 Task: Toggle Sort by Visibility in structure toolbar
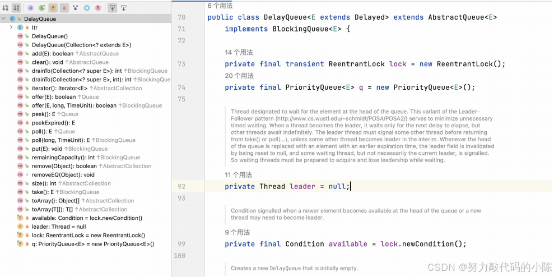pos(5,7)
